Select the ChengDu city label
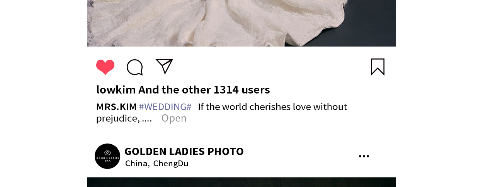483x187 pixels. 171,163
